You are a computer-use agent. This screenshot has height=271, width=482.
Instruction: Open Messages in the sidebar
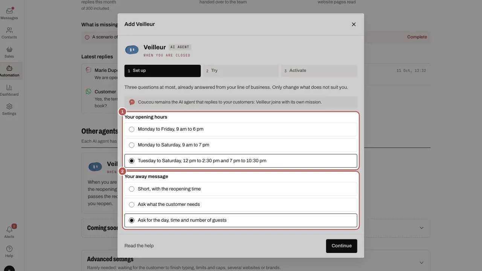[9, 14]
